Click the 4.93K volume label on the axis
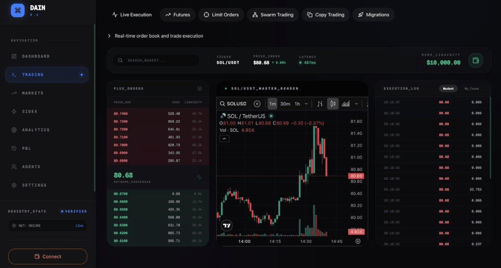The height and width of the screenshot is (268, 501). pos(356,232)
